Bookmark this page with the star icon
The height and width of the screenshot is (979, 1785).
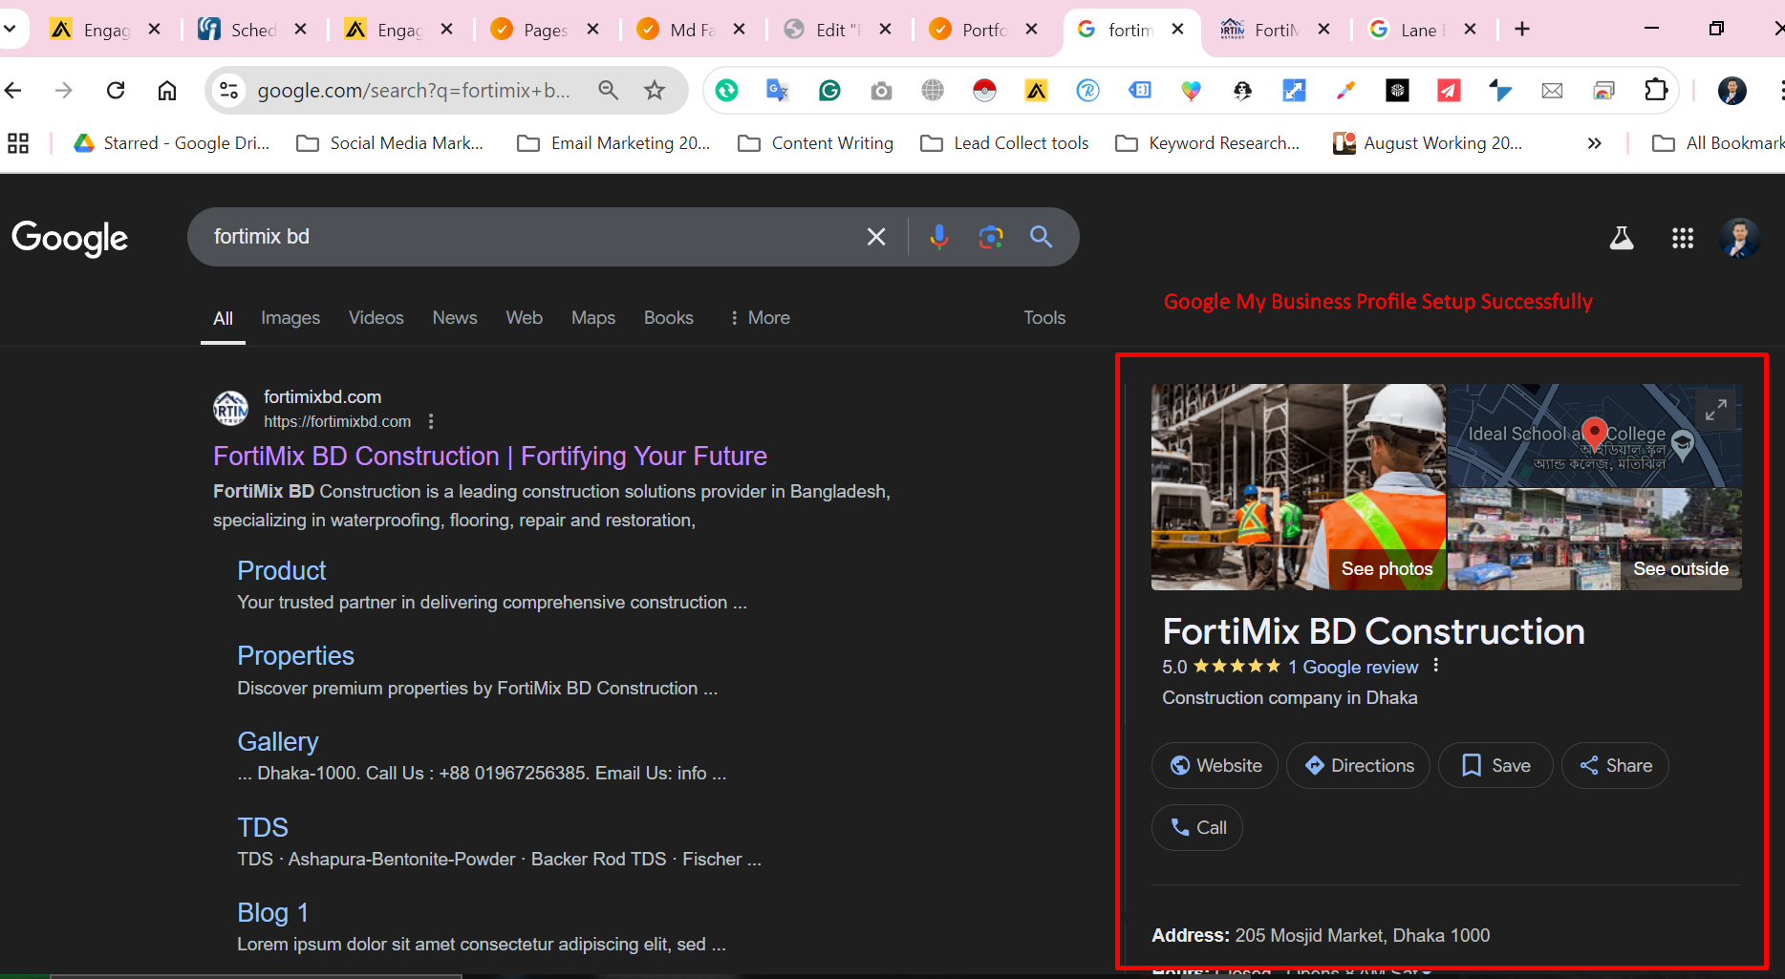(655, 91)
